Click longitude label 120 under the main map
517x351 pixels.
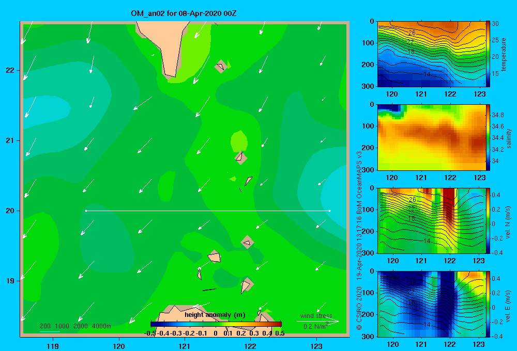coord(119,346)
